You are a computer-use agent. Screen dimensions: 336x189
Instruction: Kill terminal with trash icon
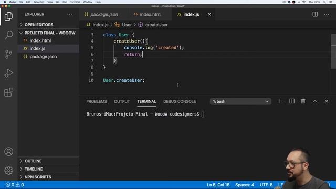(x=303, y=101)
